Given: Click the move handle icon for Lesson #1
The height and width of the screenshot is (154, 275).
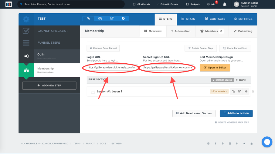Looking at the screenshot, I should tap(246, 92).
